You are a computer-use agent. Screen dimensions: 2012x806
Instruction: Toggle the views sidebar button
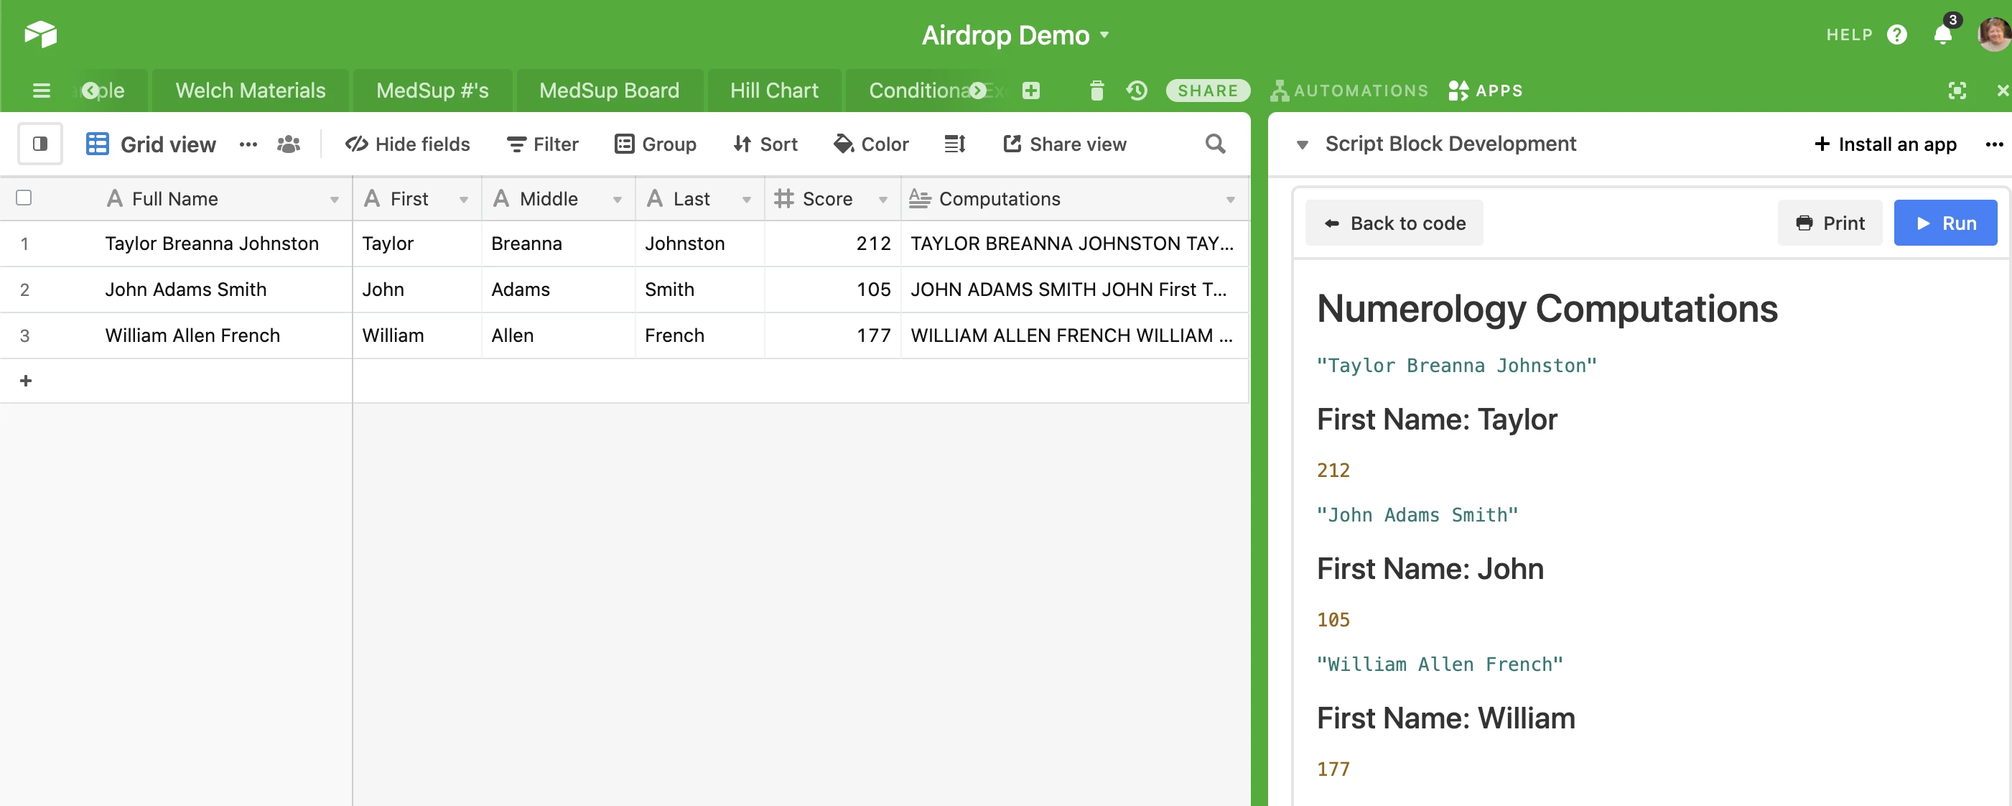point(39,144)
